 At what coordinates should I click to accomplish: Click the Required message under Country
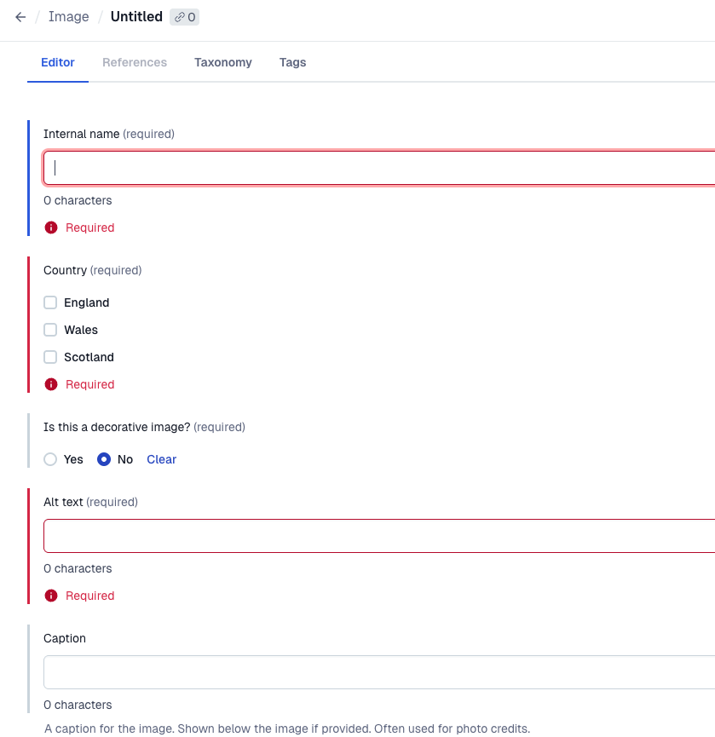[x=89, y=384]
